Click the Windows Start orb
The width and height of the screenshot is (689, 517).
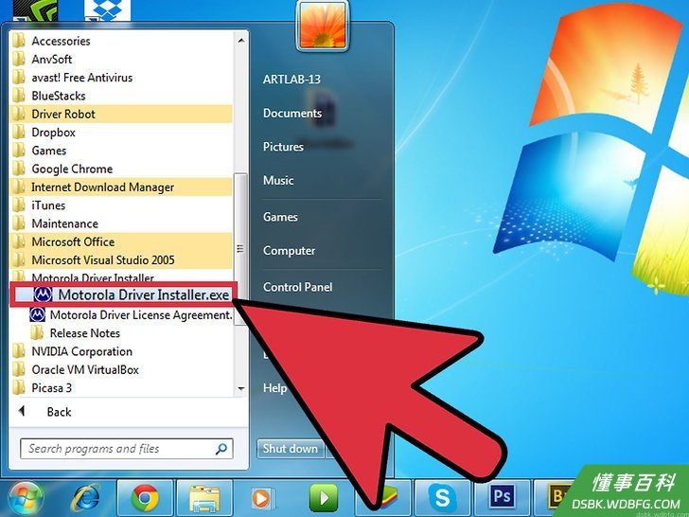coord(26,498)
